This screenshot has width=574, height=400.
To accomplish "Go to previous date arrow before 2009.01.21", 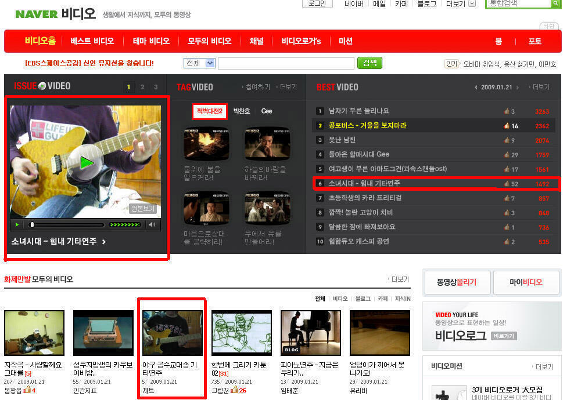I will click(x=476, y=88).
